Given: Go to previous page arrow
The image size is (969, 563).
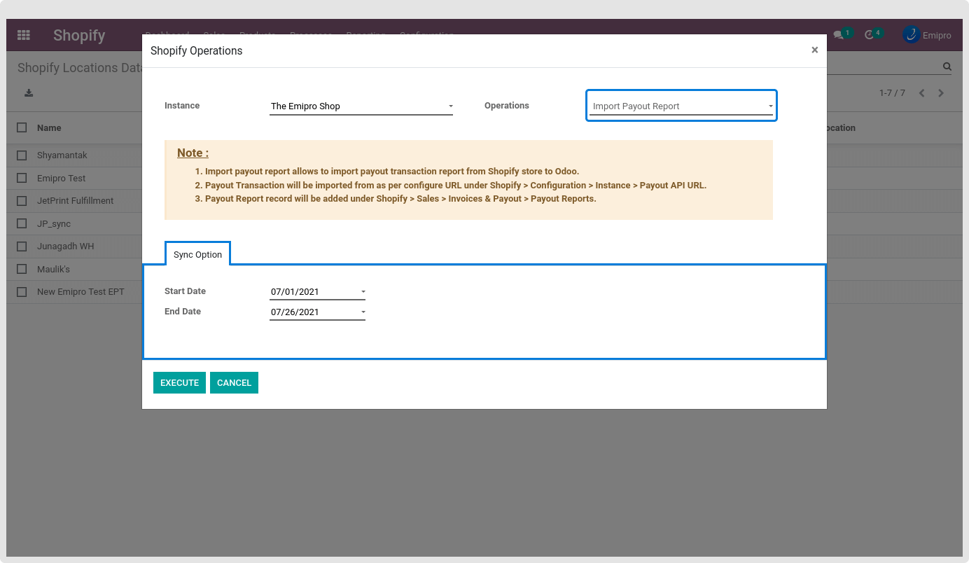Looking at the screenshot, I should (x=921, y=93).
